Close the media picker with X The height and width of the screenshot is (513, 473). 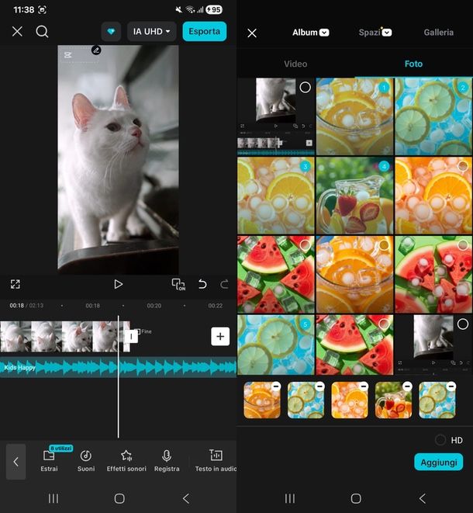pyautogui.click(x=252, y=33)
